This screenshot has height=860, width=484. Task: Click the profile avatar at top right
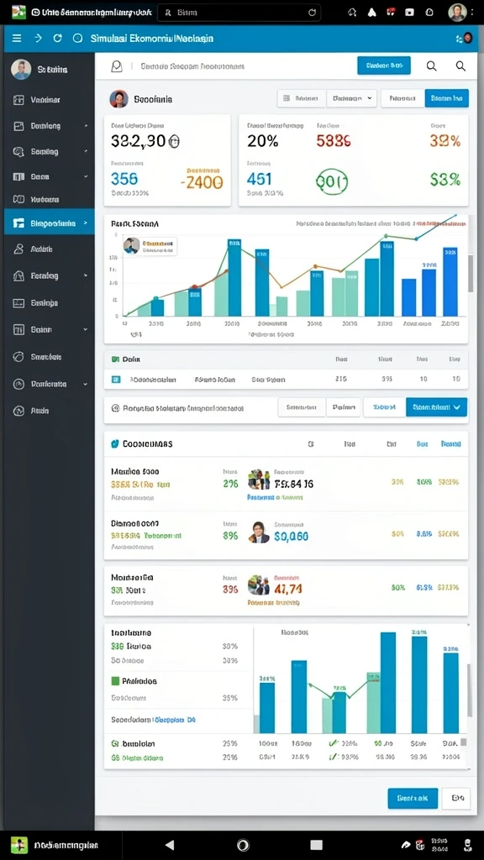coord(457,12)
